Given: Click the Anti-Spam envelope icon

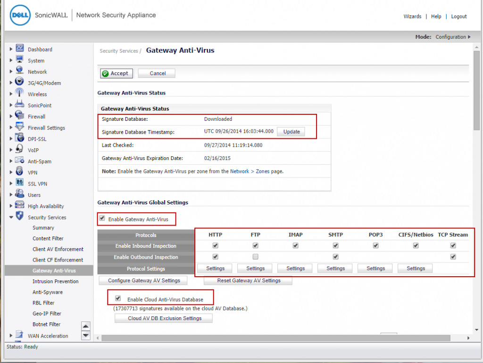Looking at the screenshot, I should click(x=20, y=160).
